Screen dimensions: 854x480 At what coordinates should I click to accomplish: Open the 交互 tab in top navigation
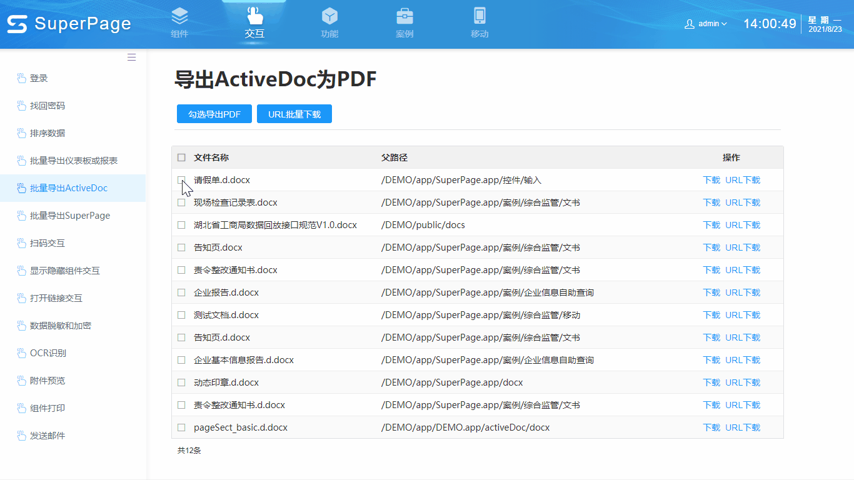point(254,22)
